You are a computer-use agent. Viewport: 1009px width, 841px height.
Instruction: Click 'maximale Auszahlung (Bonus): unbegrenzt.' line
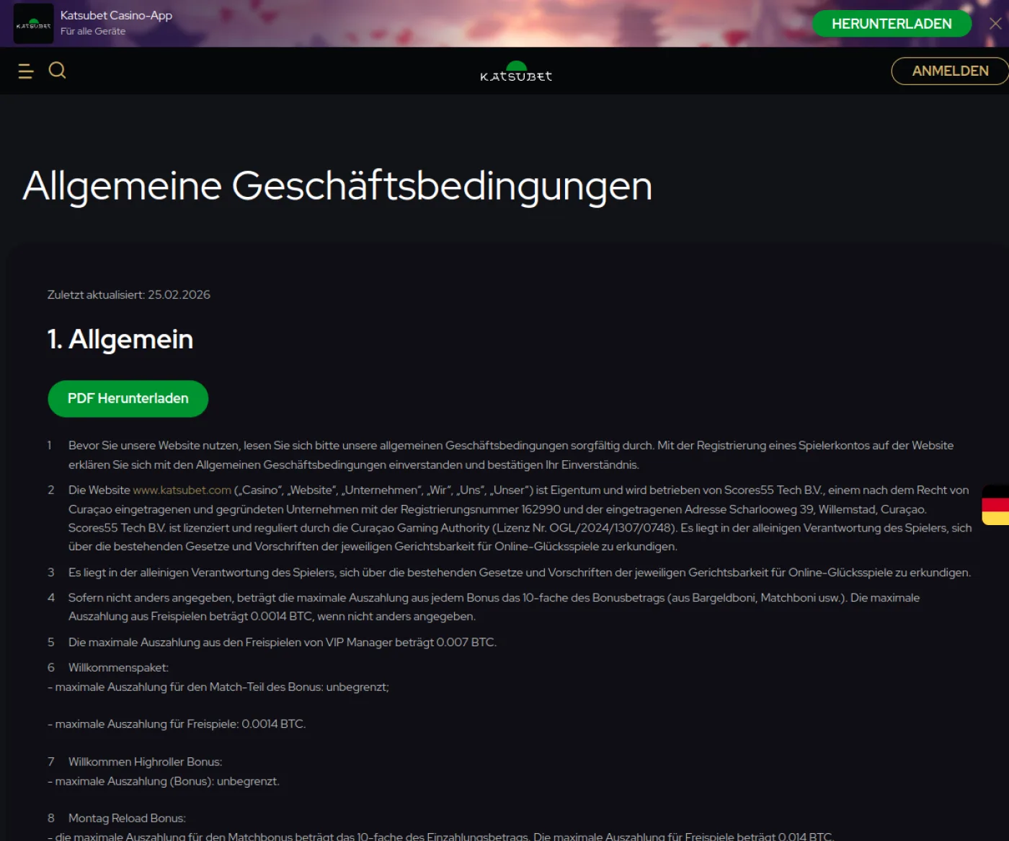coord(164,782)
